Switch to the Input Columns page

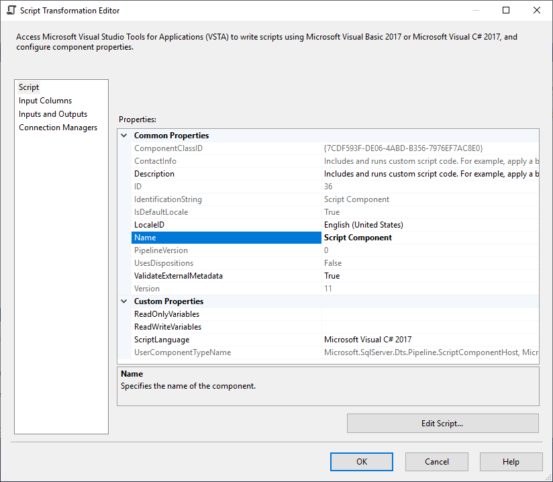(x=45, y=100)
